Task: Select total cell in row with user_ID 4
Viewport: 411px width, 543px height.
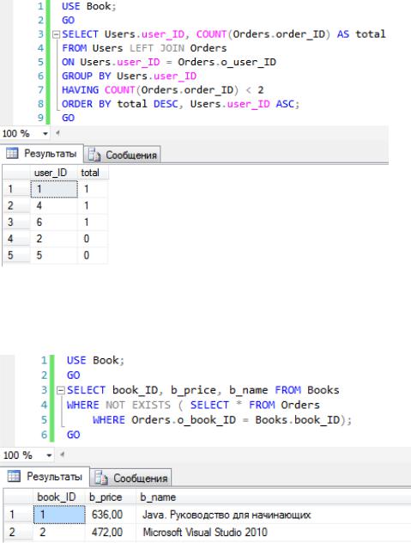Action: click(x=93, y=205)
